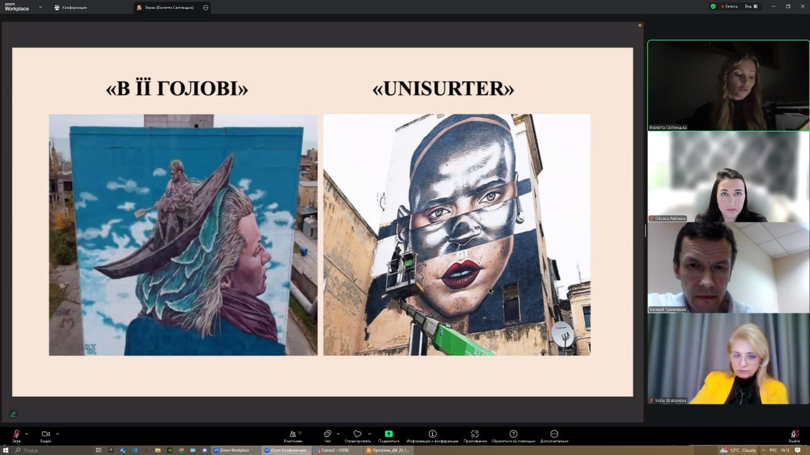The width and height of the screenshot is (810, 455).
Task: Leave the meeting with Выйти
Action: pyautogui.click(x=795, y=436)
